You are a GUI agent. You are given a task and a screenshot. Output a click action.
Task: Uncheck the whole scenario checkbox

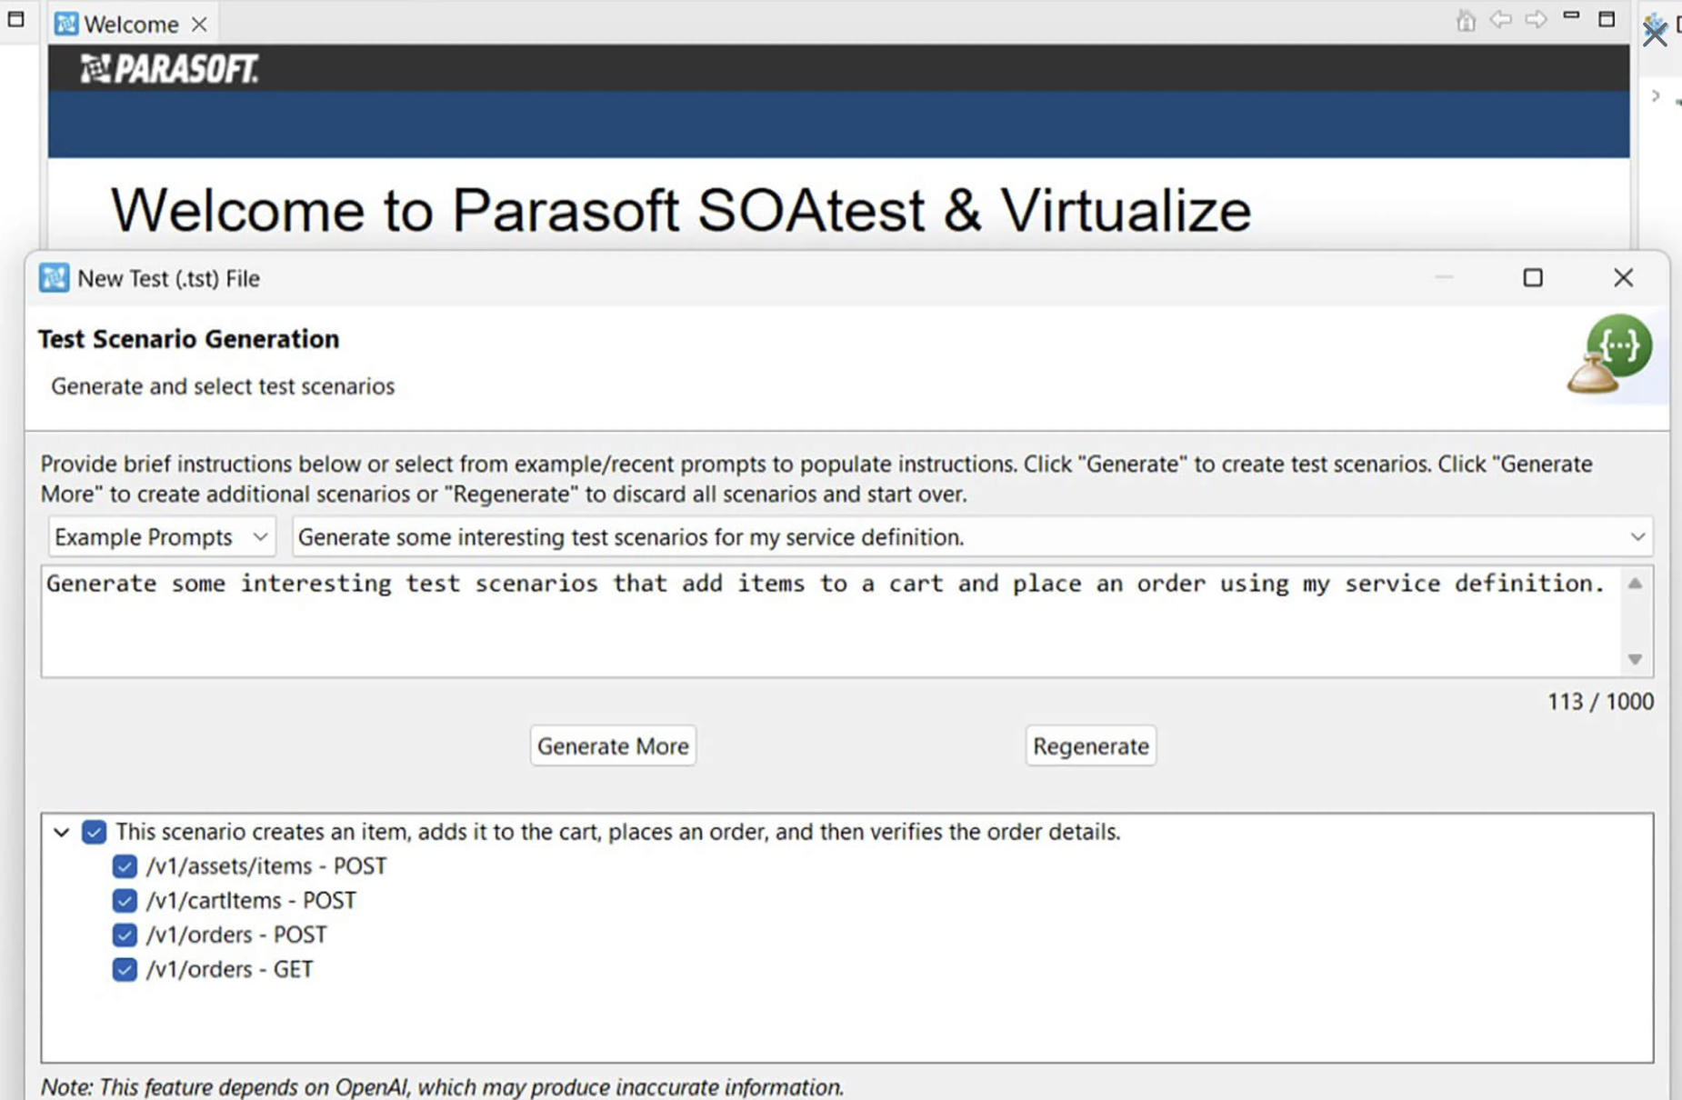tap(94, 832)
